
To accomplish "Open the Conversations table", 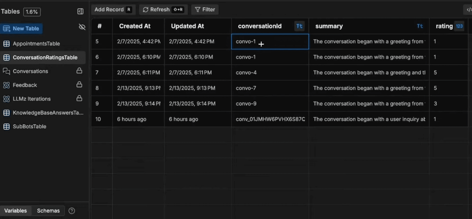I will (x=30, y=71).
